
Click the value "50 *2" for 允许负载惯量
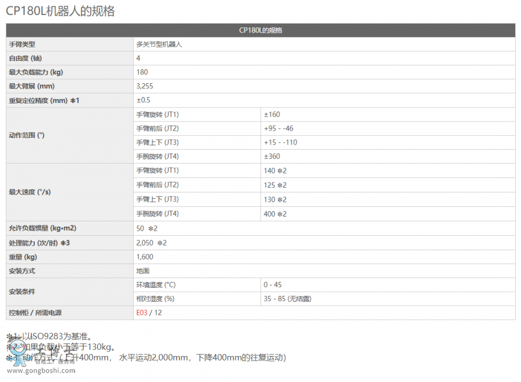click(147, 228)
